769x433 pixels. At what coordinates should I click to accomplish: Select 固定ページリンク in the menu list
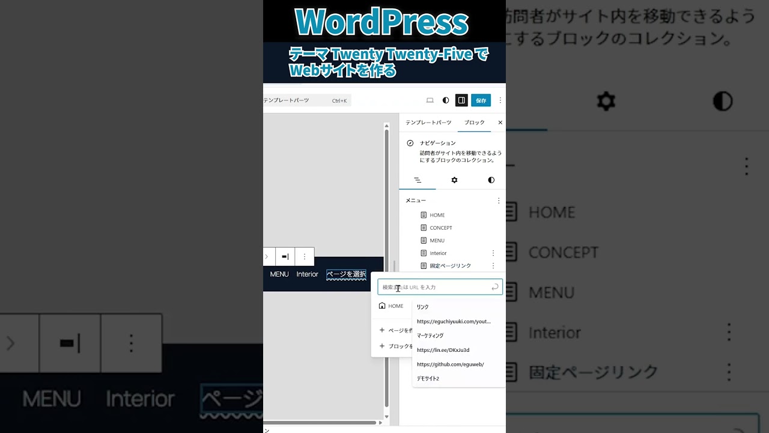tap(451, 266)
